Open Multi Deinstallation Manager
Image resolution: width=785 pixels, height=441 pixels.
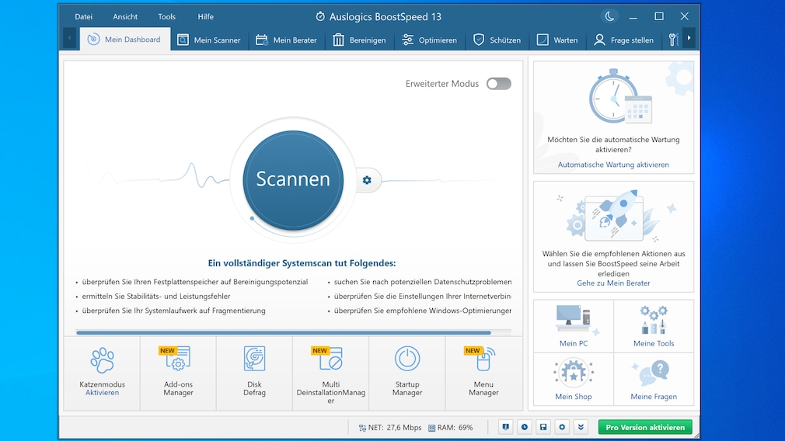pyautogui.click(x=331, y=373)
